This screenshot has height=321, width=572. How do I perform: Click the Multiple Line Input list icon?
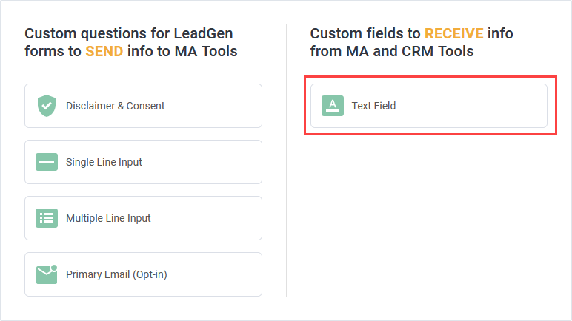pyautogui.click(x=47, y=218)
